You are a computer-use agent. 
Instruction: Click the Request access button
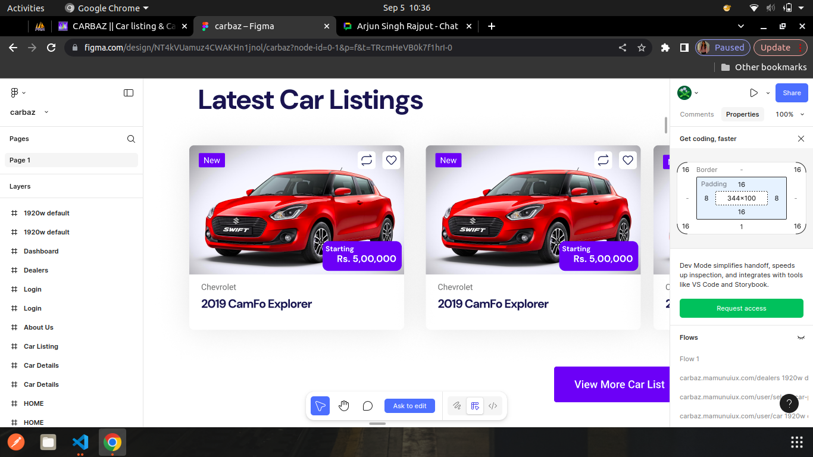[741, 308]
